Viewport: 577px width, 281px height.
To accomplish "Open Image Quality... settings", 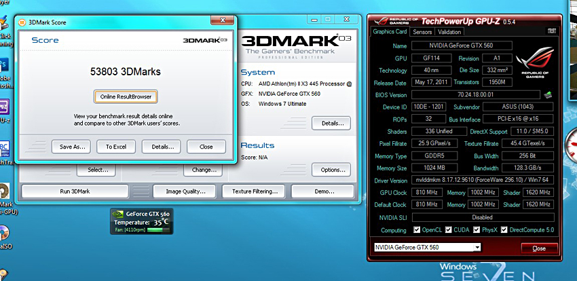I will coord(184,191).
